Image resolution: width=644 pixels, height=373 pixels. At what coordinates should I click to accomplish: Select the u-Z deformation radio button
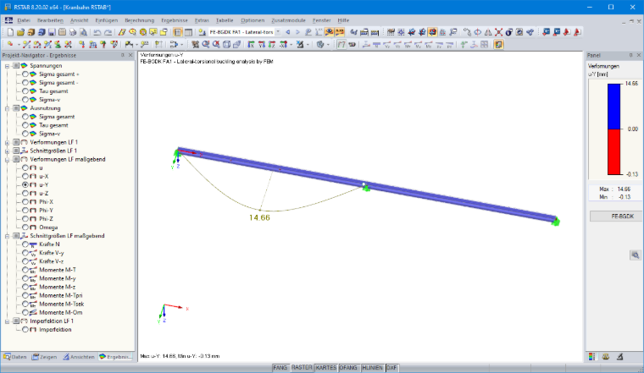click(x=25, y=193)
